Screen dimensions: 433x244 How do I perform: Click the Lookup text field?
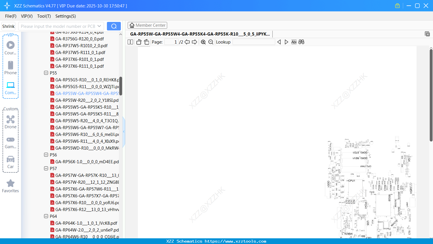tap(254, 42)
